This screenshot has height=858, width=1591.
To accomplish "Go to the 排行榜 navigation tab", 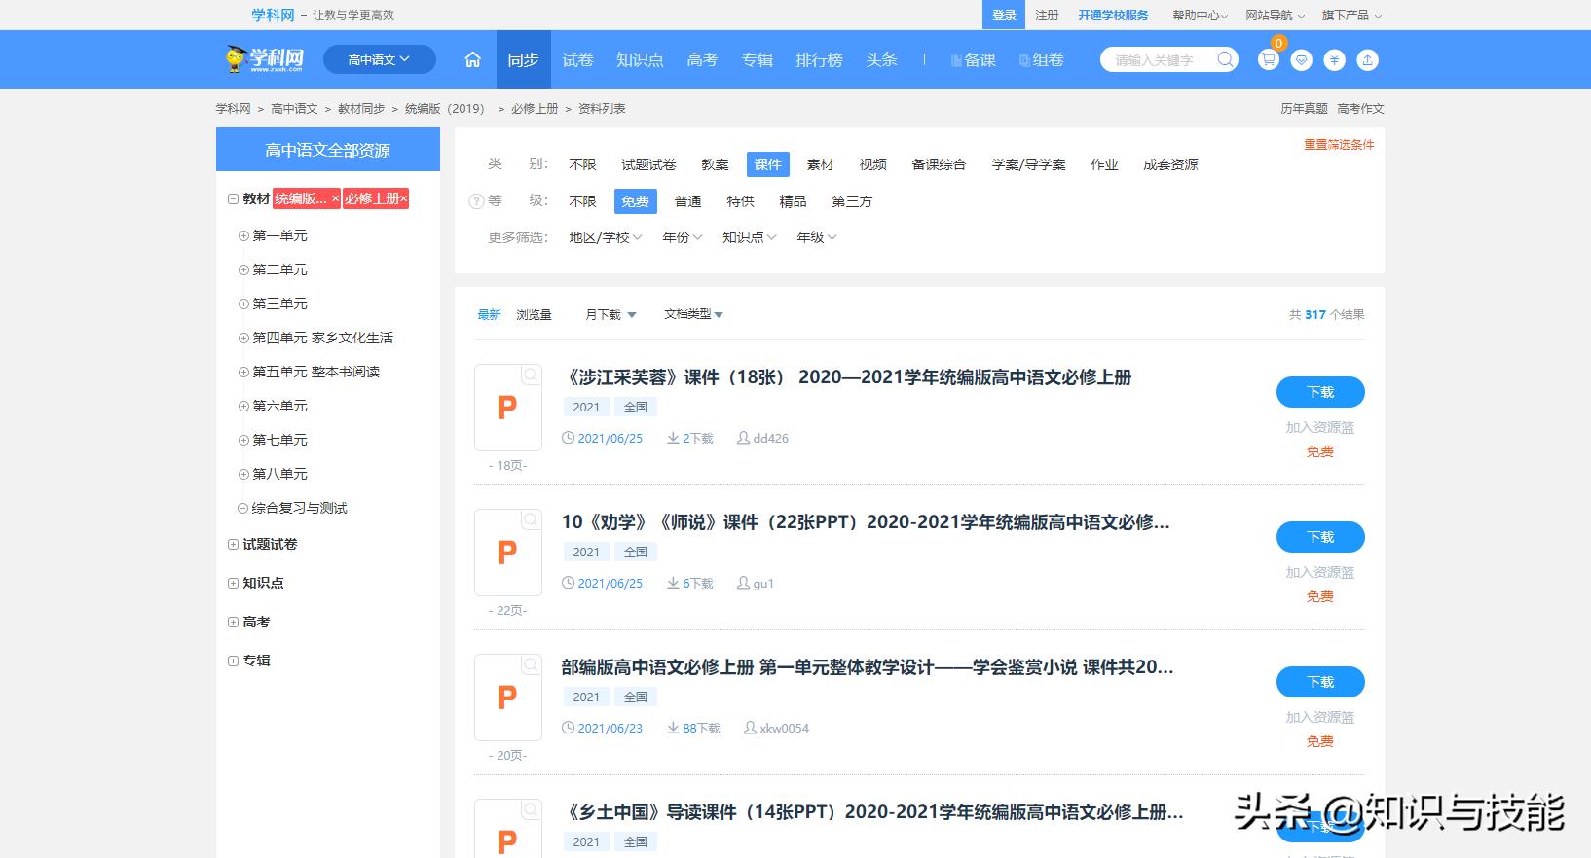I will (x=819, y=60).
